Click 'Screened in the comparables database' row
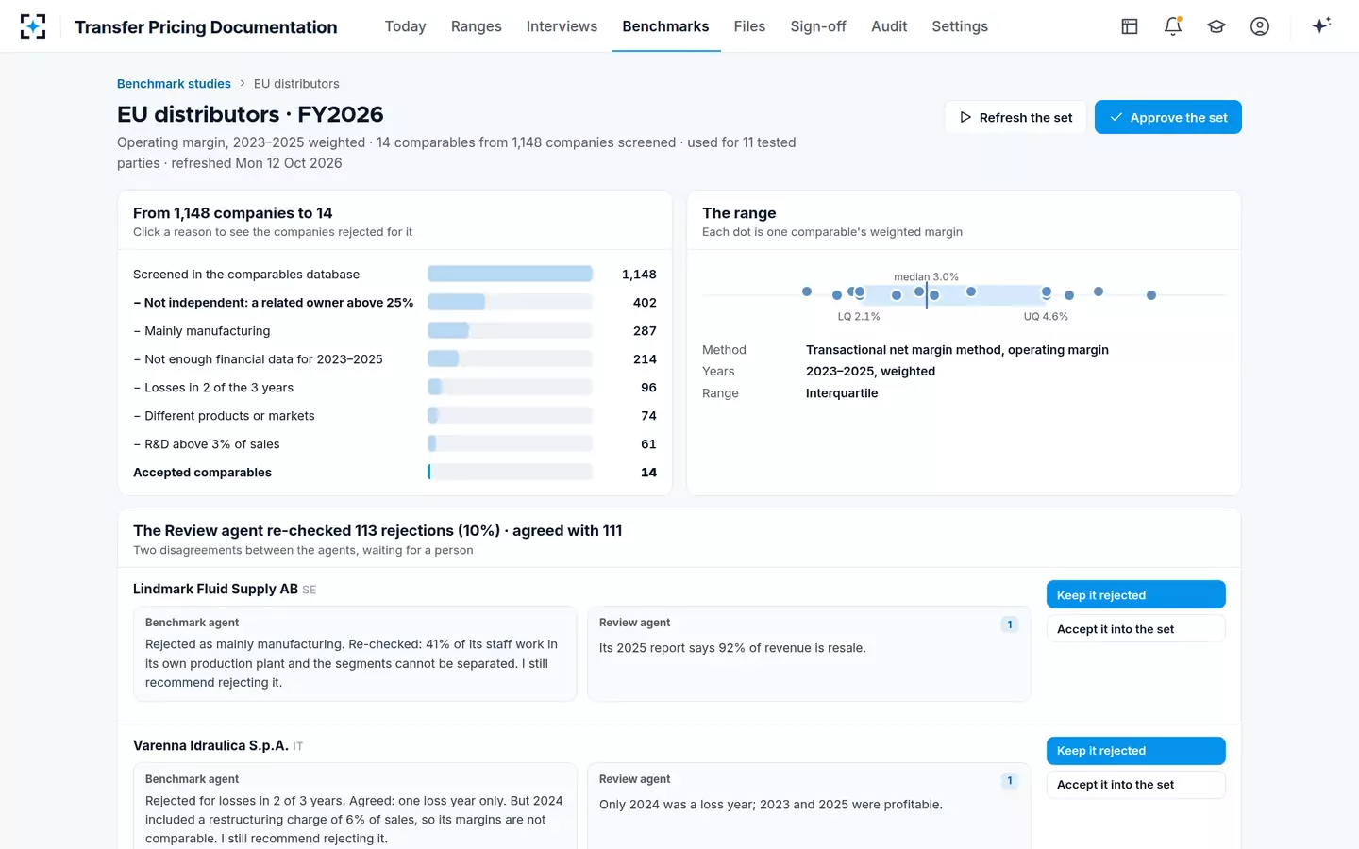 coord(394,275)
